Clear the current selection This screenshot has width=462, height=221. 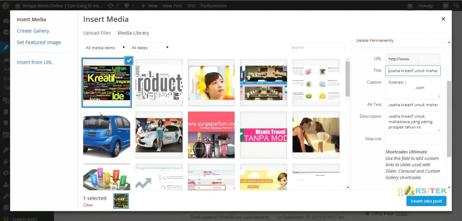click(x=88, y=205)
